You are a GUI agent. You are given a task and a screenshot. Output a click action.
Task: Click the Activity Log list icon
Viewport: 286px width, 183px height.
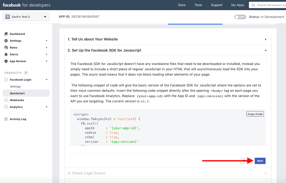pyautogui.click(x=6, y=119)
